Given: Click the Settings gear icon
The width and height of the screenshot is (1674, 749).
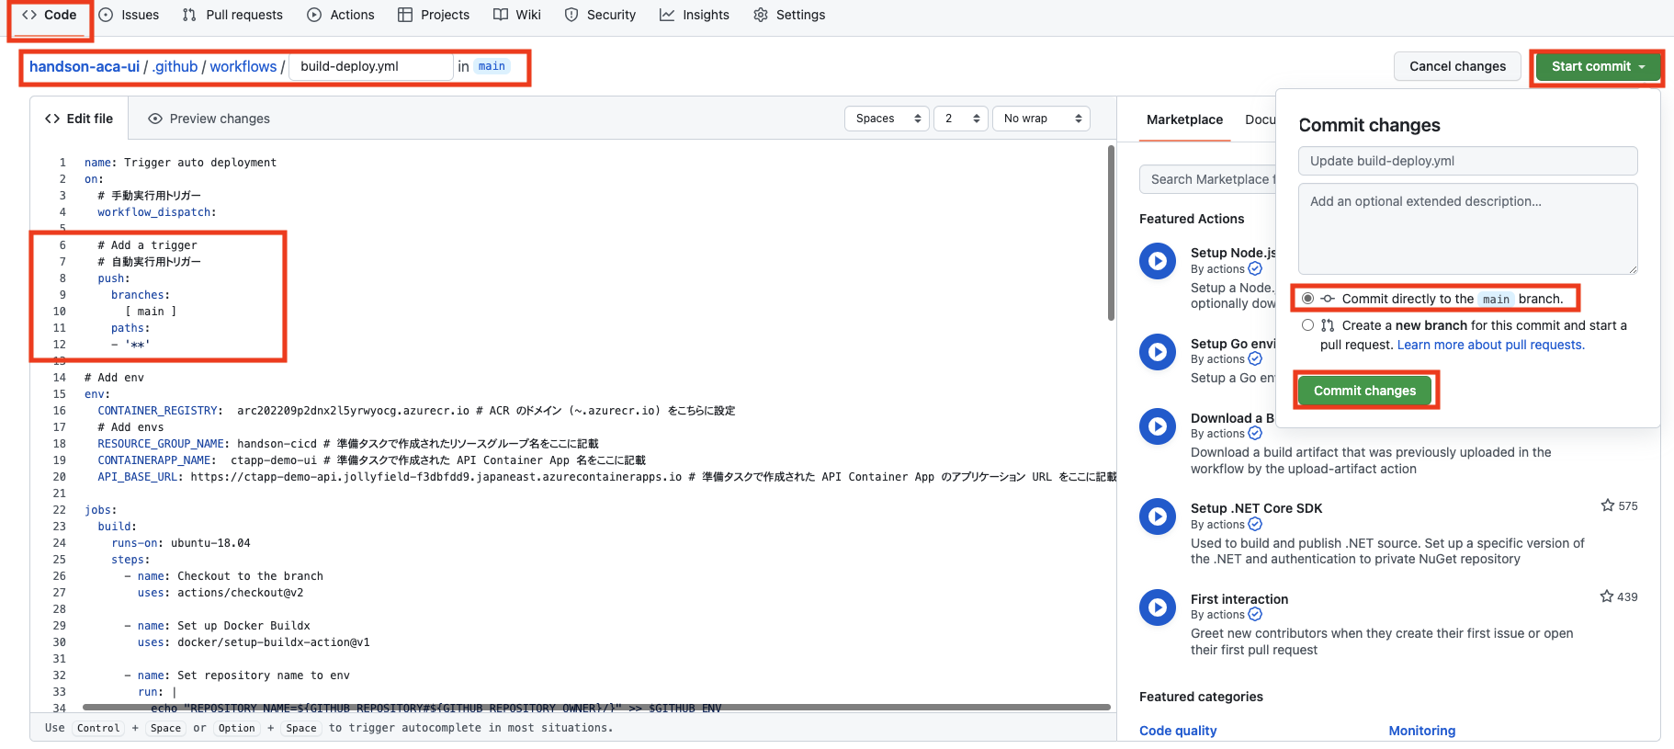Looking at the screenshot, I should pyautogui.click(x=761, y=15).
